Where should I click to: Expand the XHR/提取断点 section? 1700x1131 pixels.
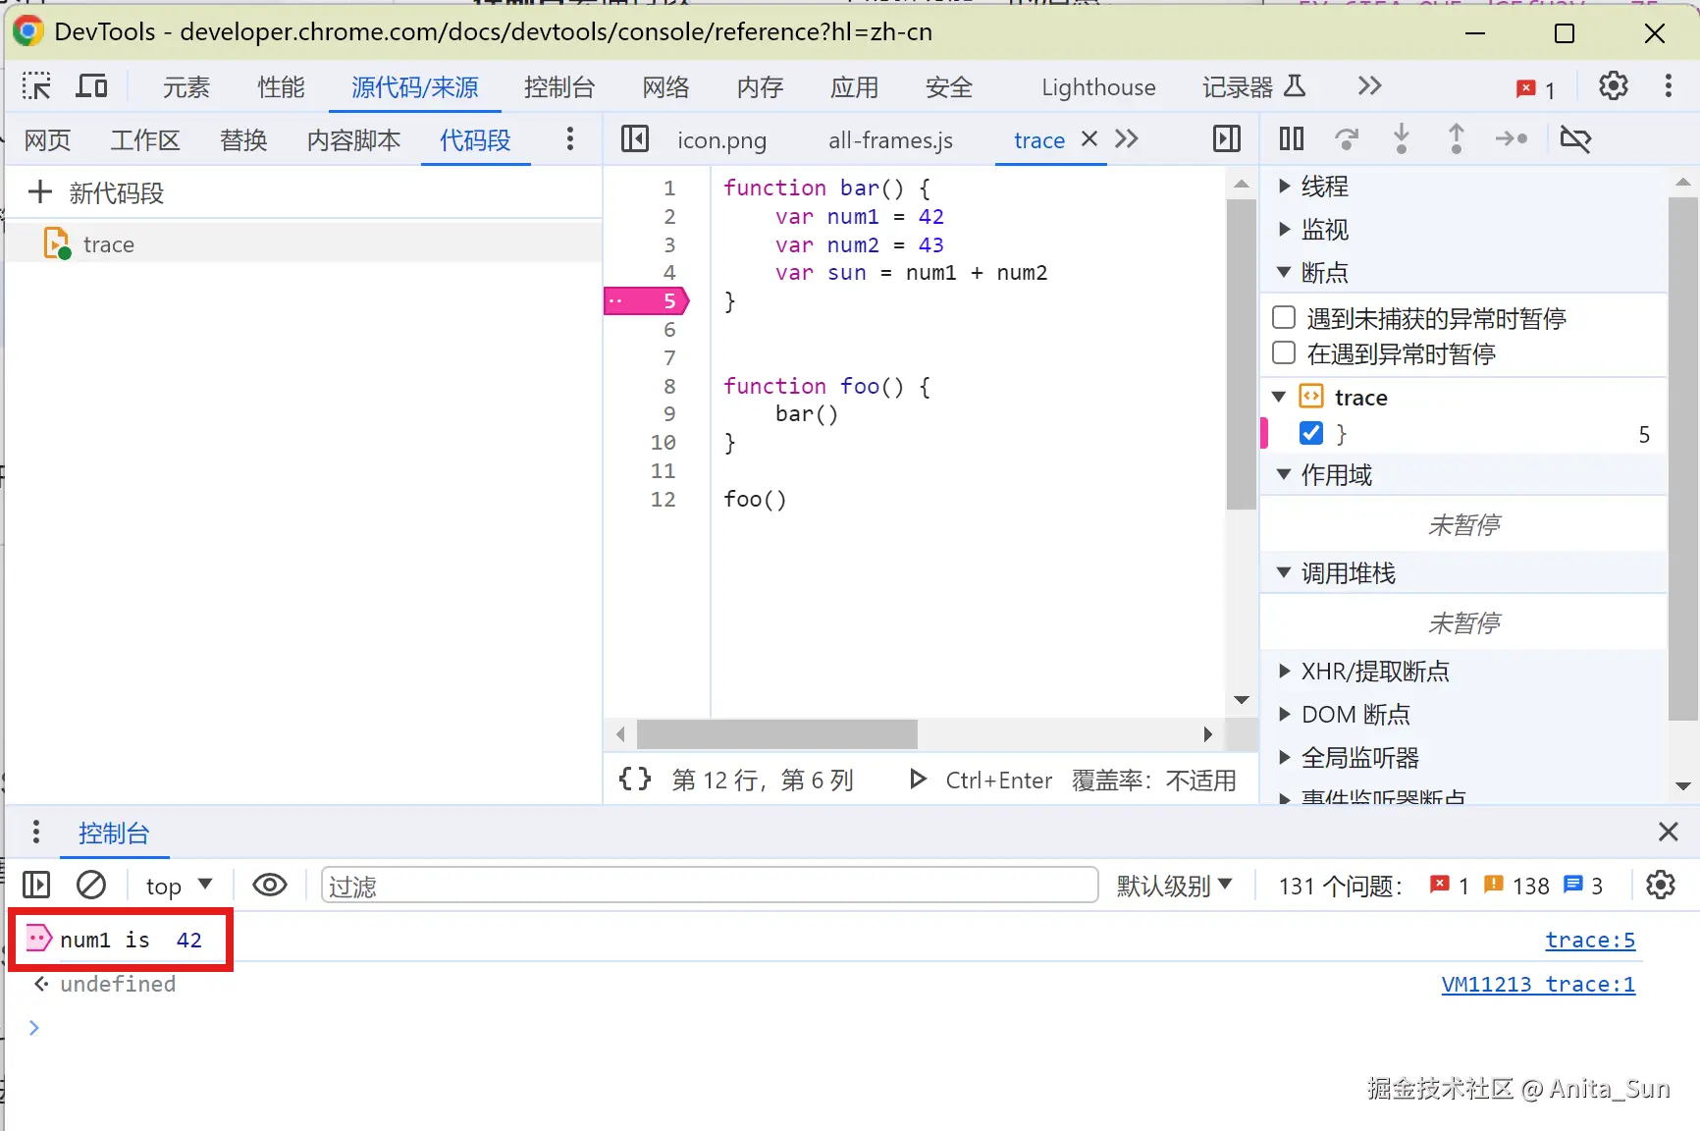[1284, 671]
